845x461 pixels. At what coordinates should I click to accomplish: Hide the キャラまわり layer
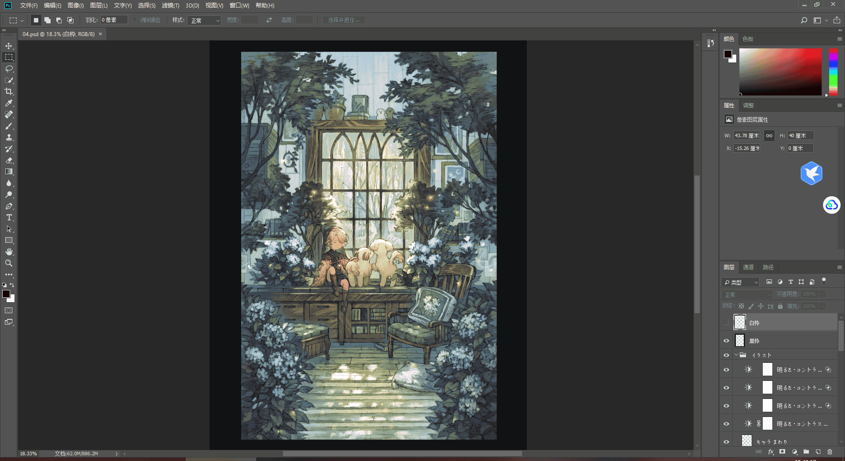click(x=726, y=442)
